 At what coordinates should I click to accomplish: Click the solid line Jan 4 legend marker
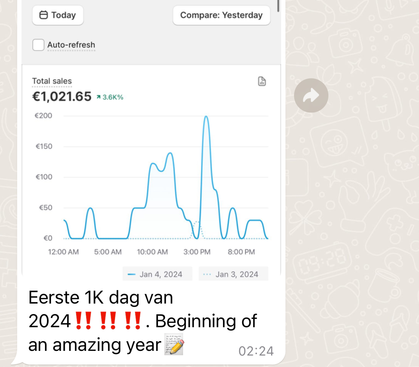(x=131, y=275)
